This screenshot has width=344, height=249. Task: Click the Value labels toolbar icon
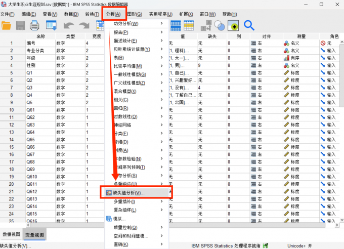click(206, 26)
